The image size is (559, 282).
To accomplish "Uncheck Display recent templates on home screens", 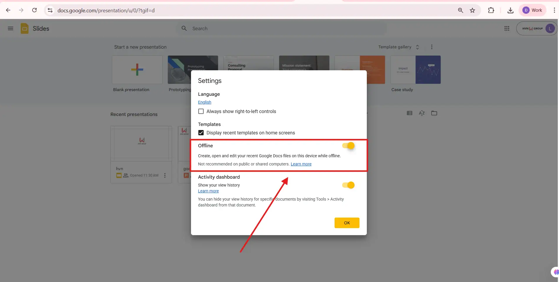I will [201, 133].
